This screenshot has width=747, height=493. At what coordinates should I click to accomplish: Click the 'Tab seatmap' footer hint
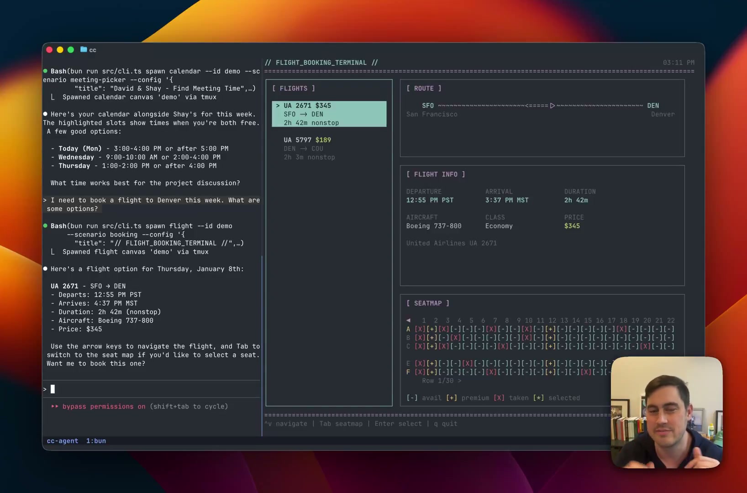click(x=341, y=424)
